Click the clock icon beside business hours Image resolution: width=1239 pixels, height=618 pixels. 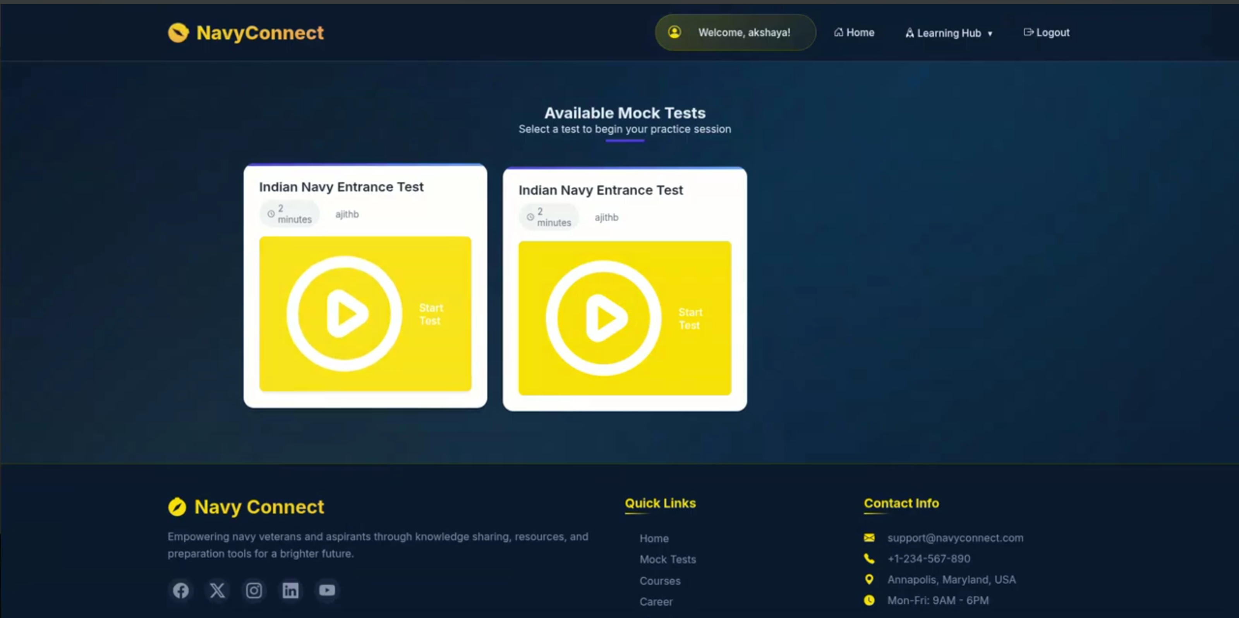[869, 600]
